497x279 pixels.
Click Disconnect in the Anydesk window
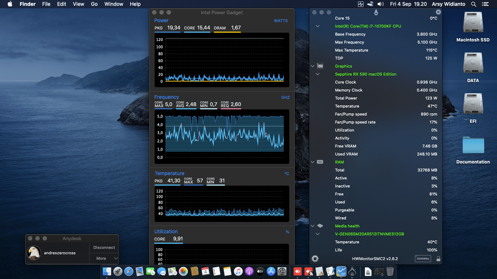pos(104,247)
